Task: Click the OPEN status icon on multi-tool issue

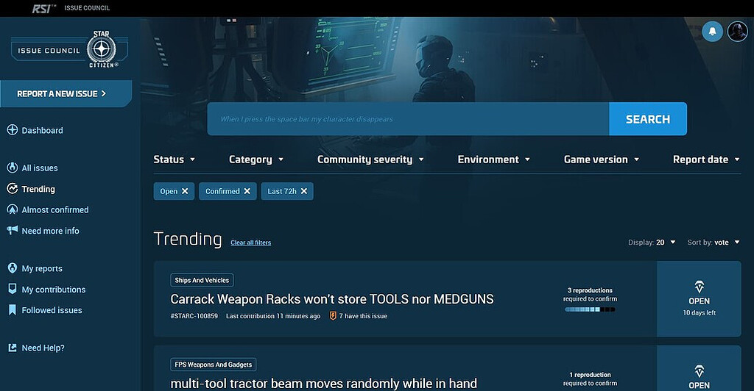Action: [700, 371]
